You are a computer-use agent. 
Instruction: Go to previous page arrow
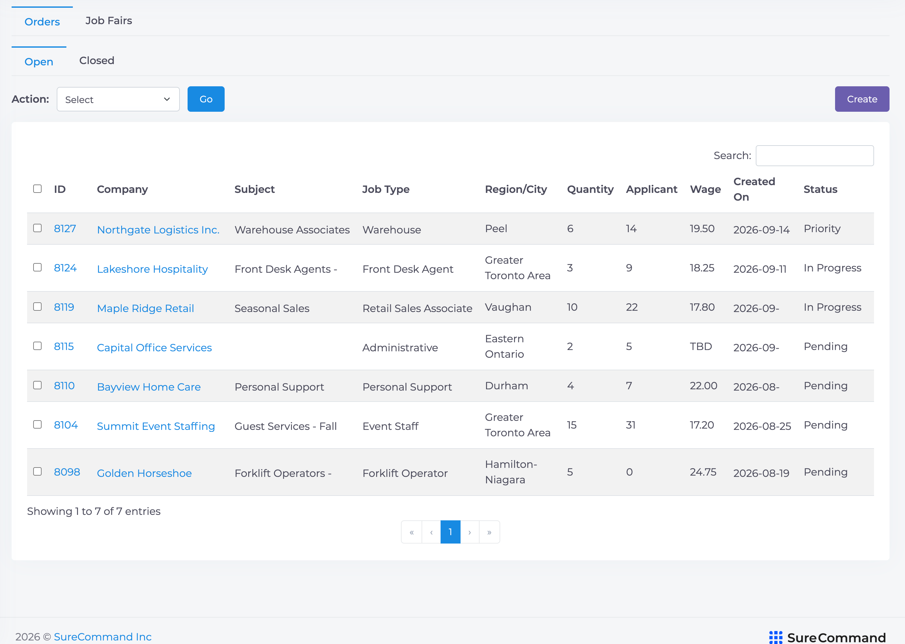pos(431,532)
